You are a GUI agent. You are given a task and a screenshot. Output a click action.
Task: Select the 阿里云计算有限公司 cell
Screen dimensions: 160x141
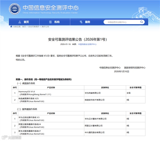coord(105,126)
